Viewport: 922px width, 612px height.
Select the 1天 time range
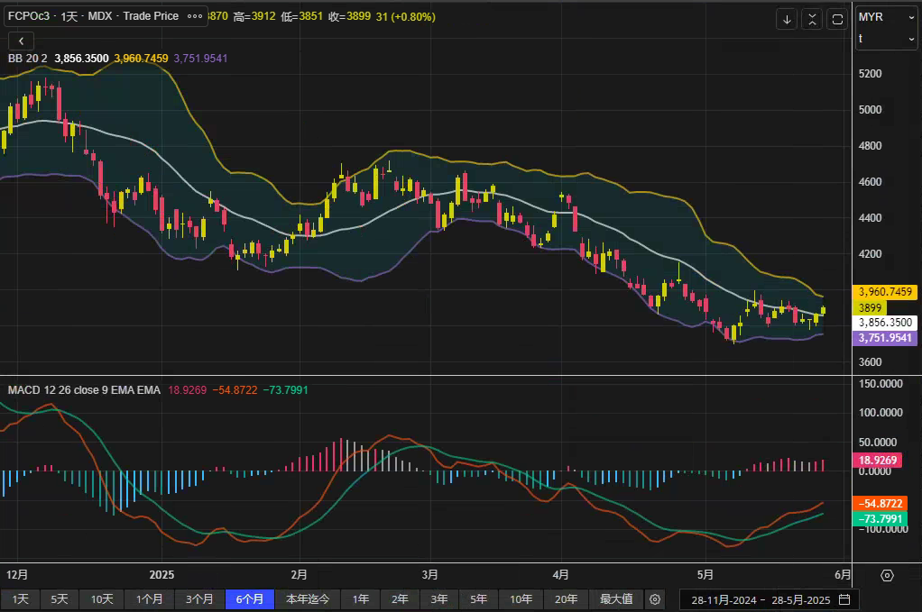[x=21, y=599]
